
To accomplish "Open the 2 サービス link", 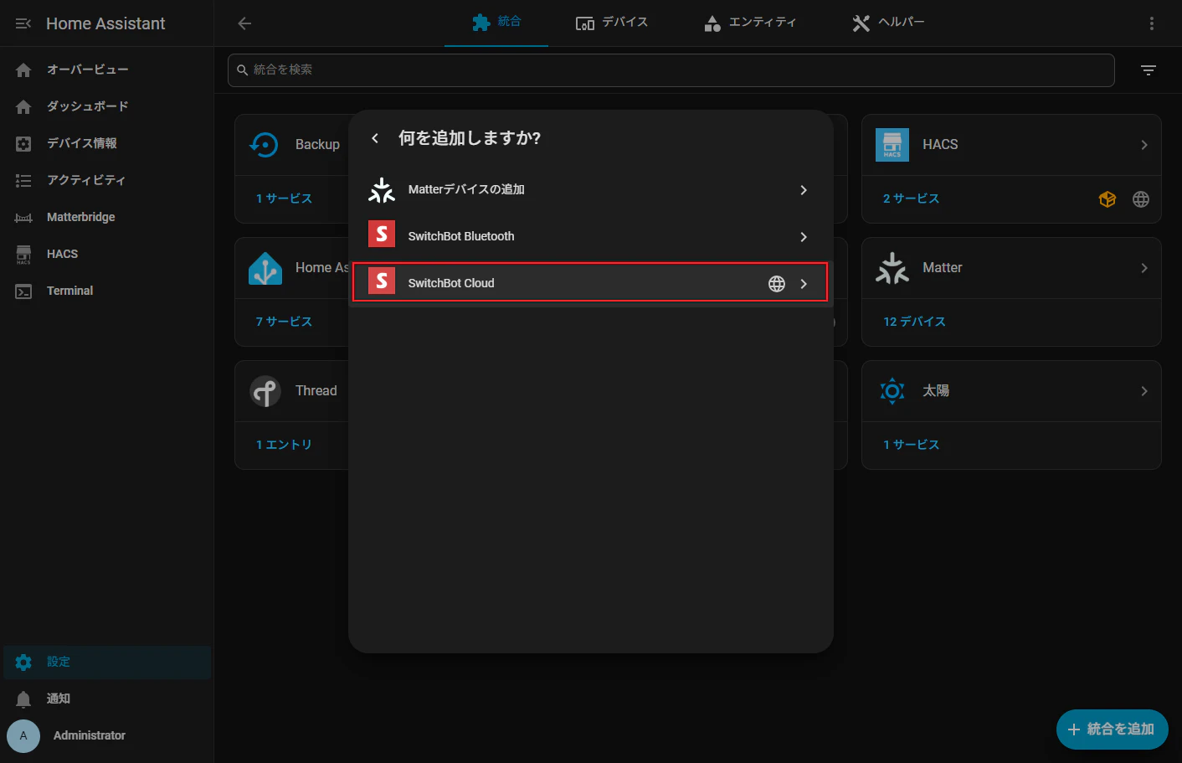I will 911,198.
